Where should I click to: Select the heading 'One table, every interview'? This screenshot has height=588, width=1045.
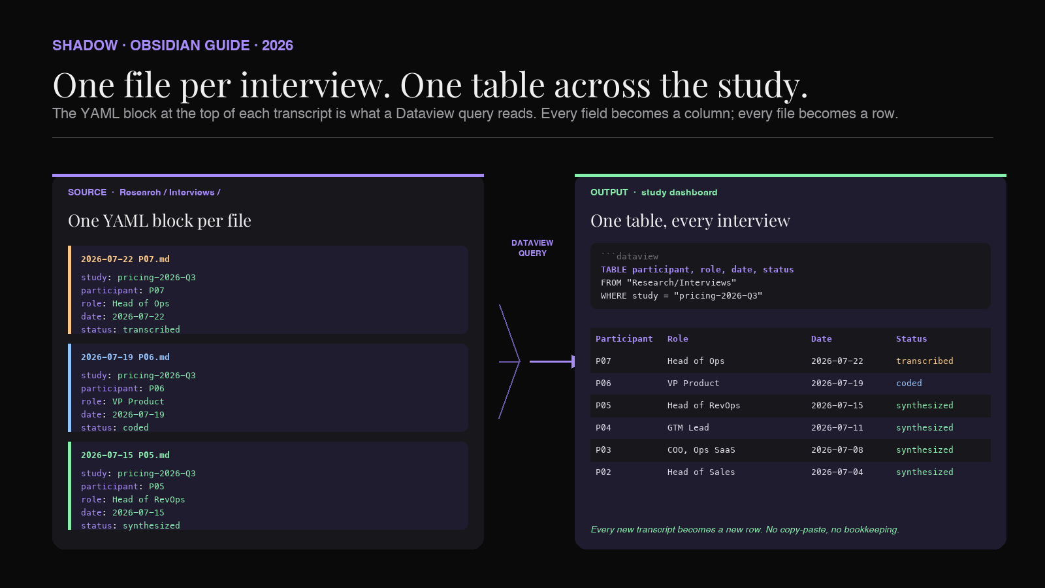click(x=690, y=221)
